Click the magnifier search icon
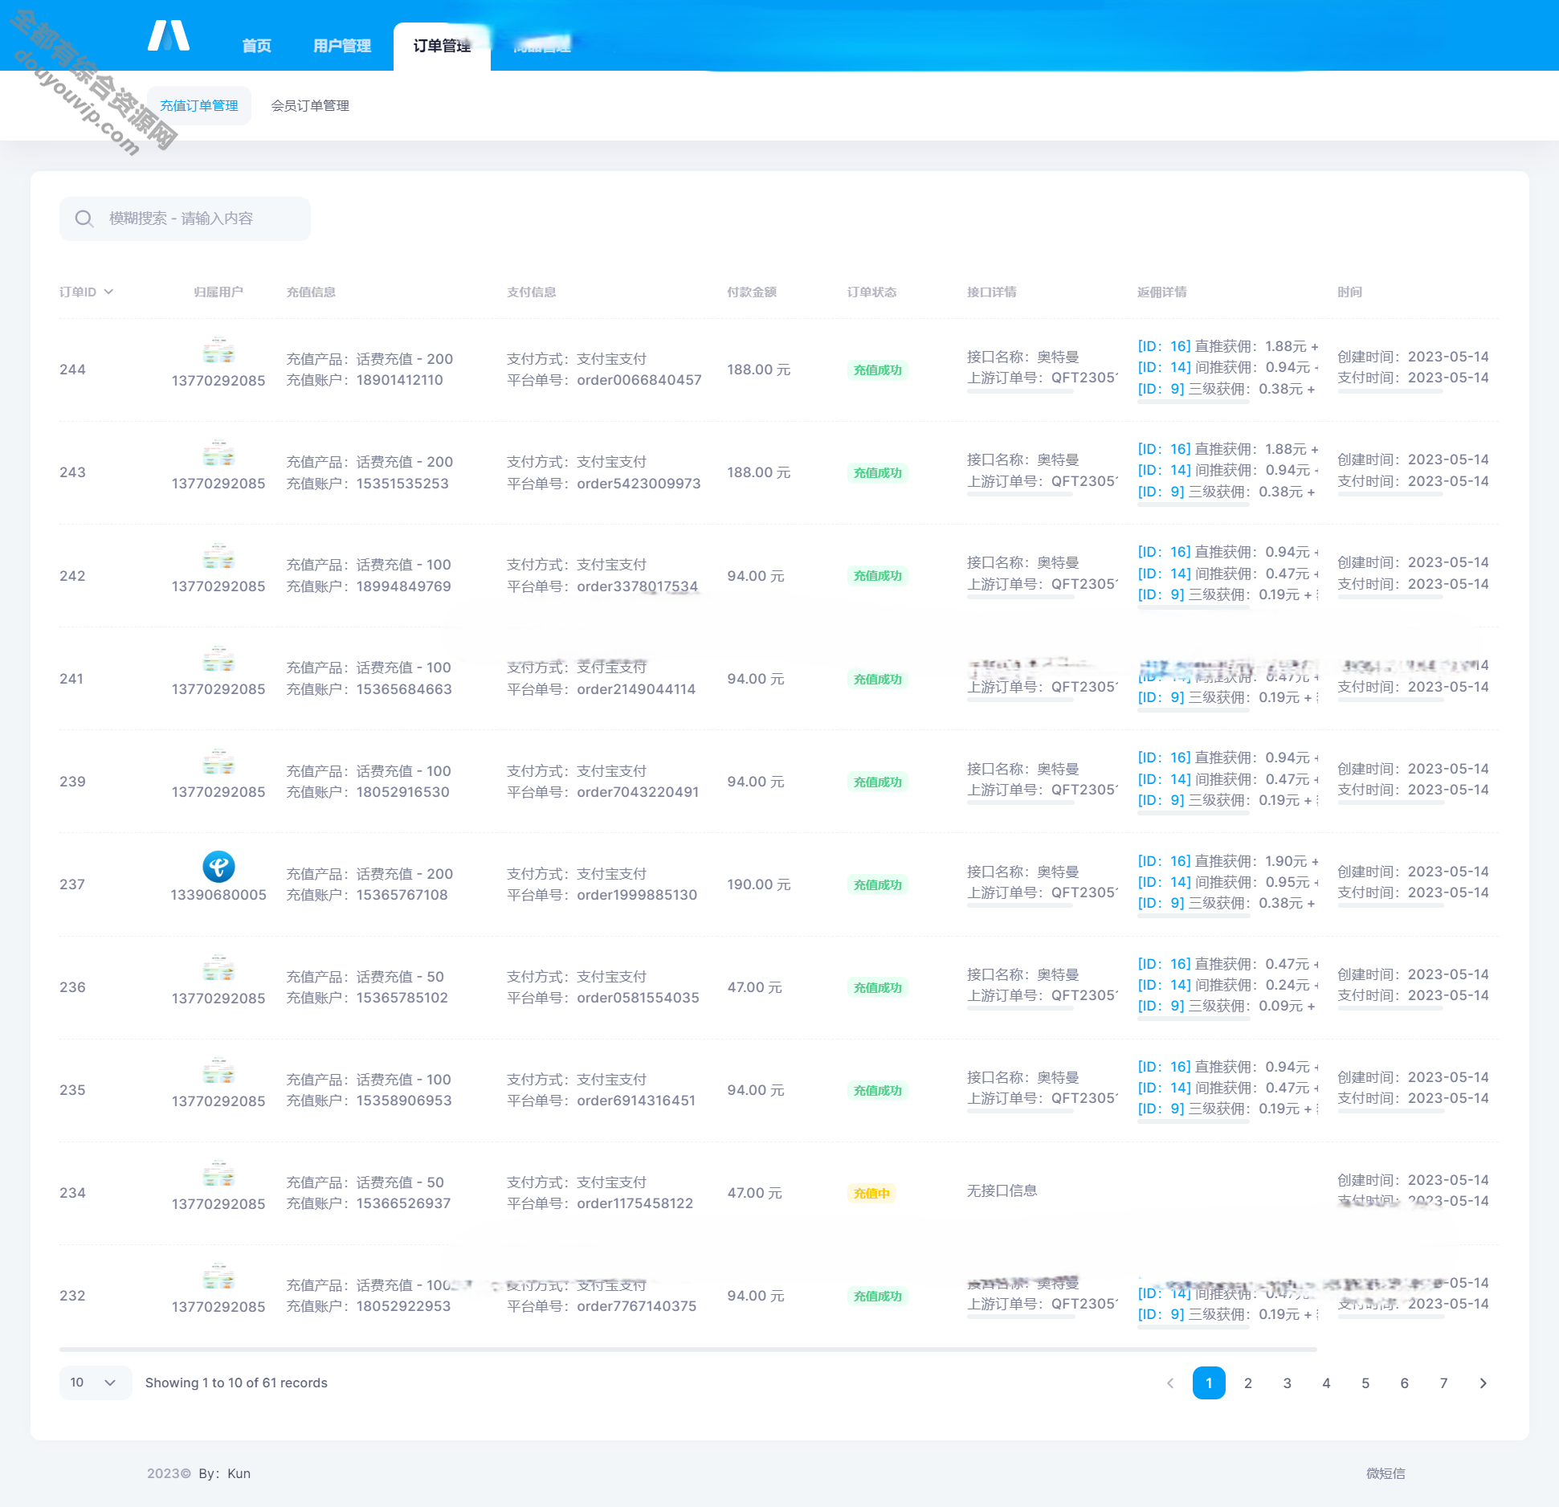The width and height of the screenshot is (1559, 1507). 84,218
